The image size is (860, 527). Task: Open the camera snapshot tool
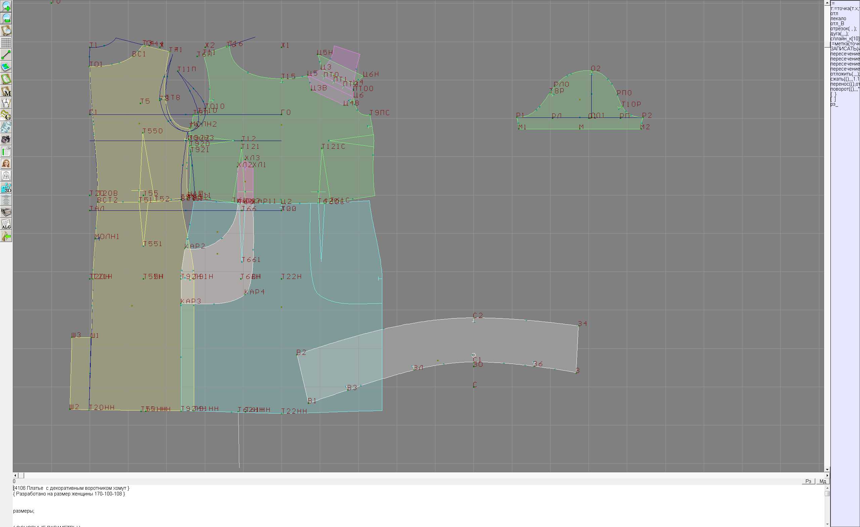click(6, 140)
